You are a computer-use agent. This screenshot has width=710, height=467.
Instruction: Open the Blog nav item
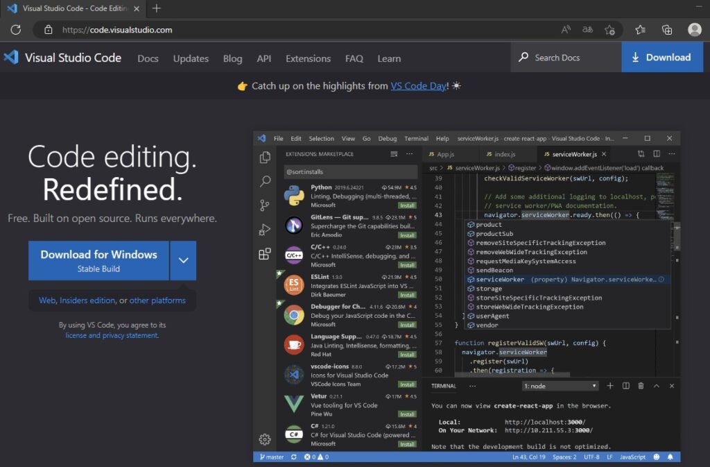(x=233, y=58)
